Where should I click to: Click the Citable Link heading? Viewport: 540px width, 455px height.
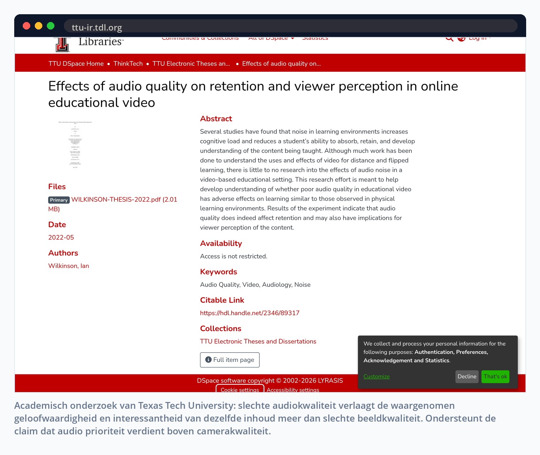point(222,300)
